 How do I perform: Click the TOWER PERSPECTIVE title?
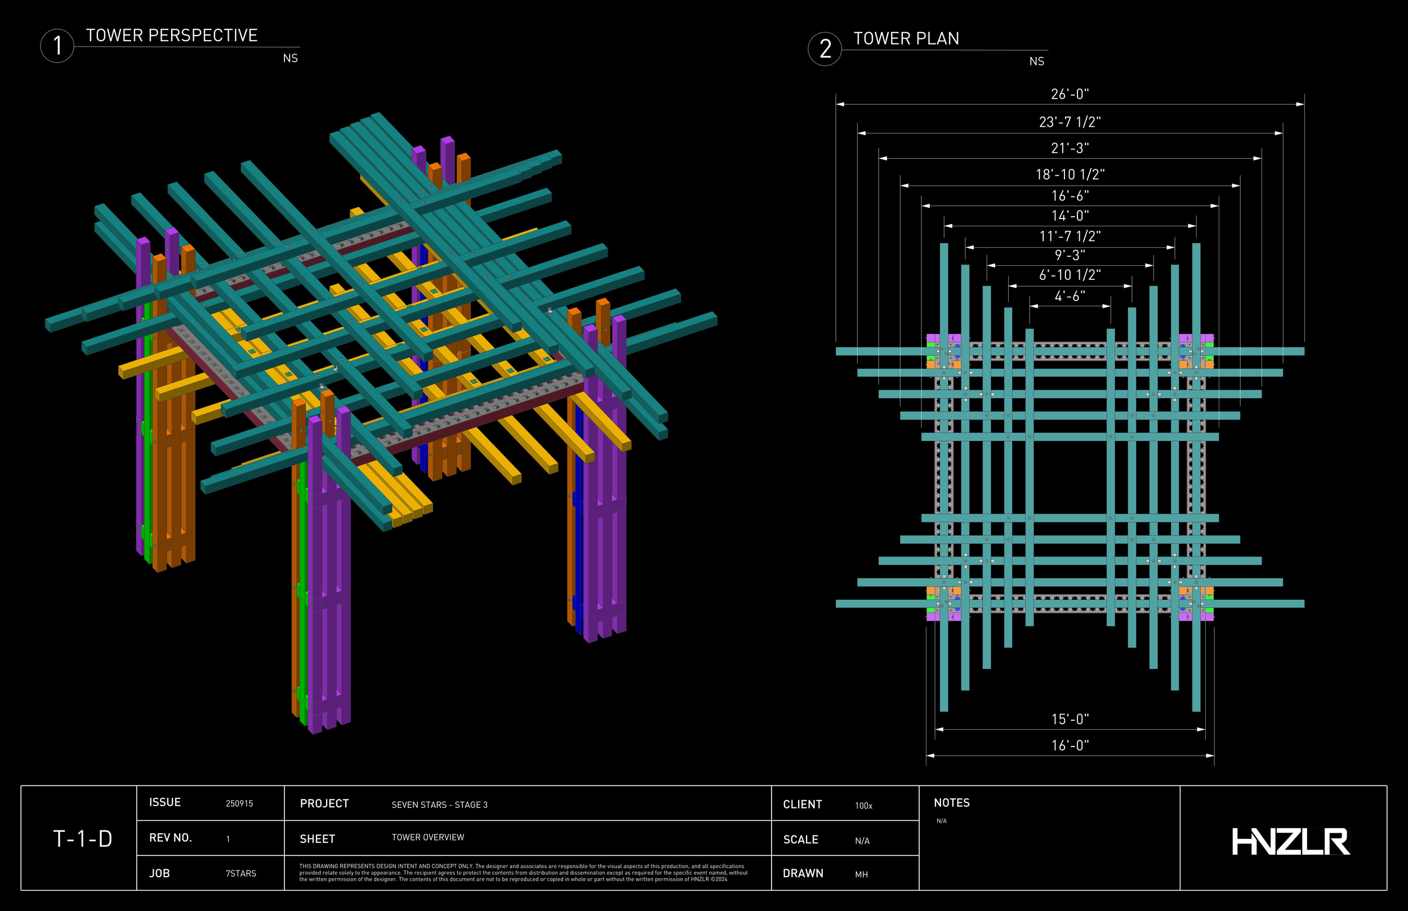pos(172,35)
